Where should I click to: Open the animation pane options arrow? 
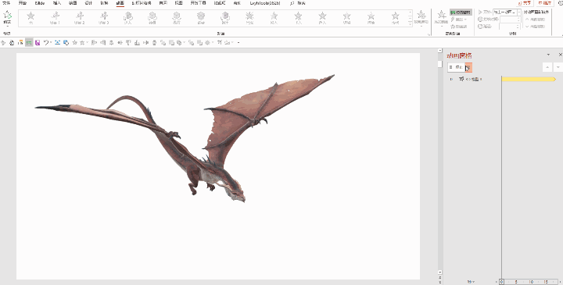coord(548,55)
